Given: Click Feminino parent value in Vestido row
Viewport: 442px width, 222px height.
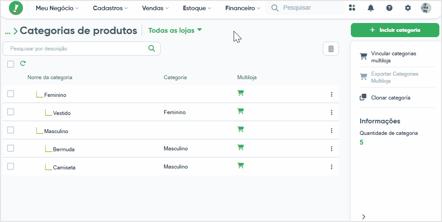Looking at the screenshot, I should (175, 112).
